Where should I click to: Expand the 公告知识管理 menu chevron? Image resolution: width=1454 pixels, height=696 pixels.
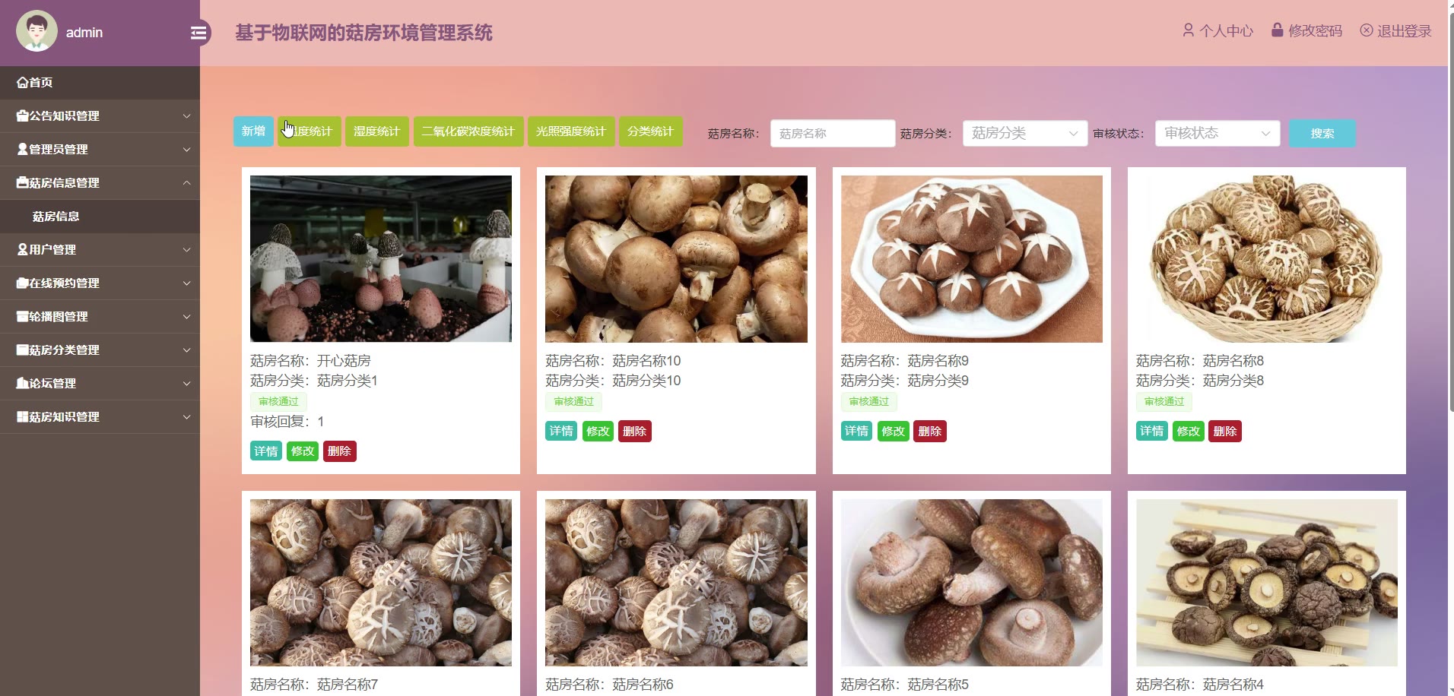(x=186, y=116)
